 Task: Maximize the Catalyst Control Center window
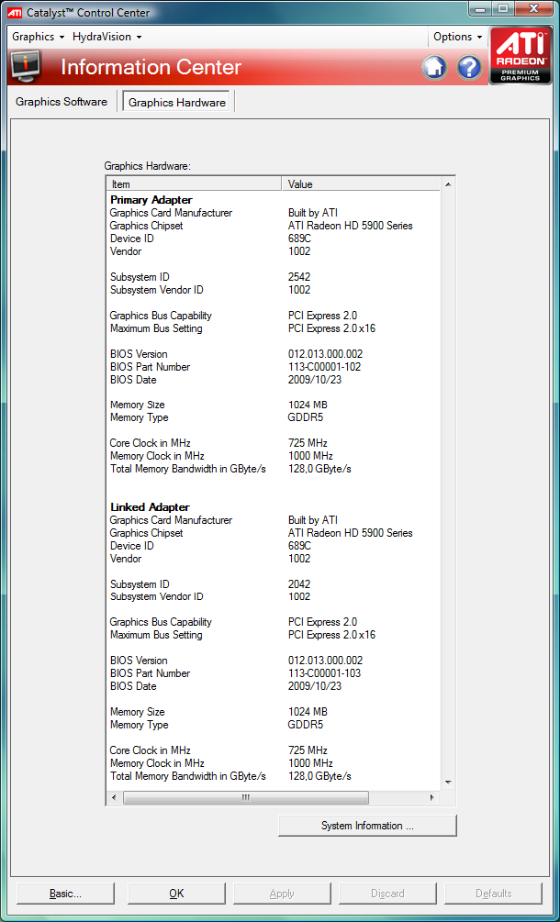[502, 9]
